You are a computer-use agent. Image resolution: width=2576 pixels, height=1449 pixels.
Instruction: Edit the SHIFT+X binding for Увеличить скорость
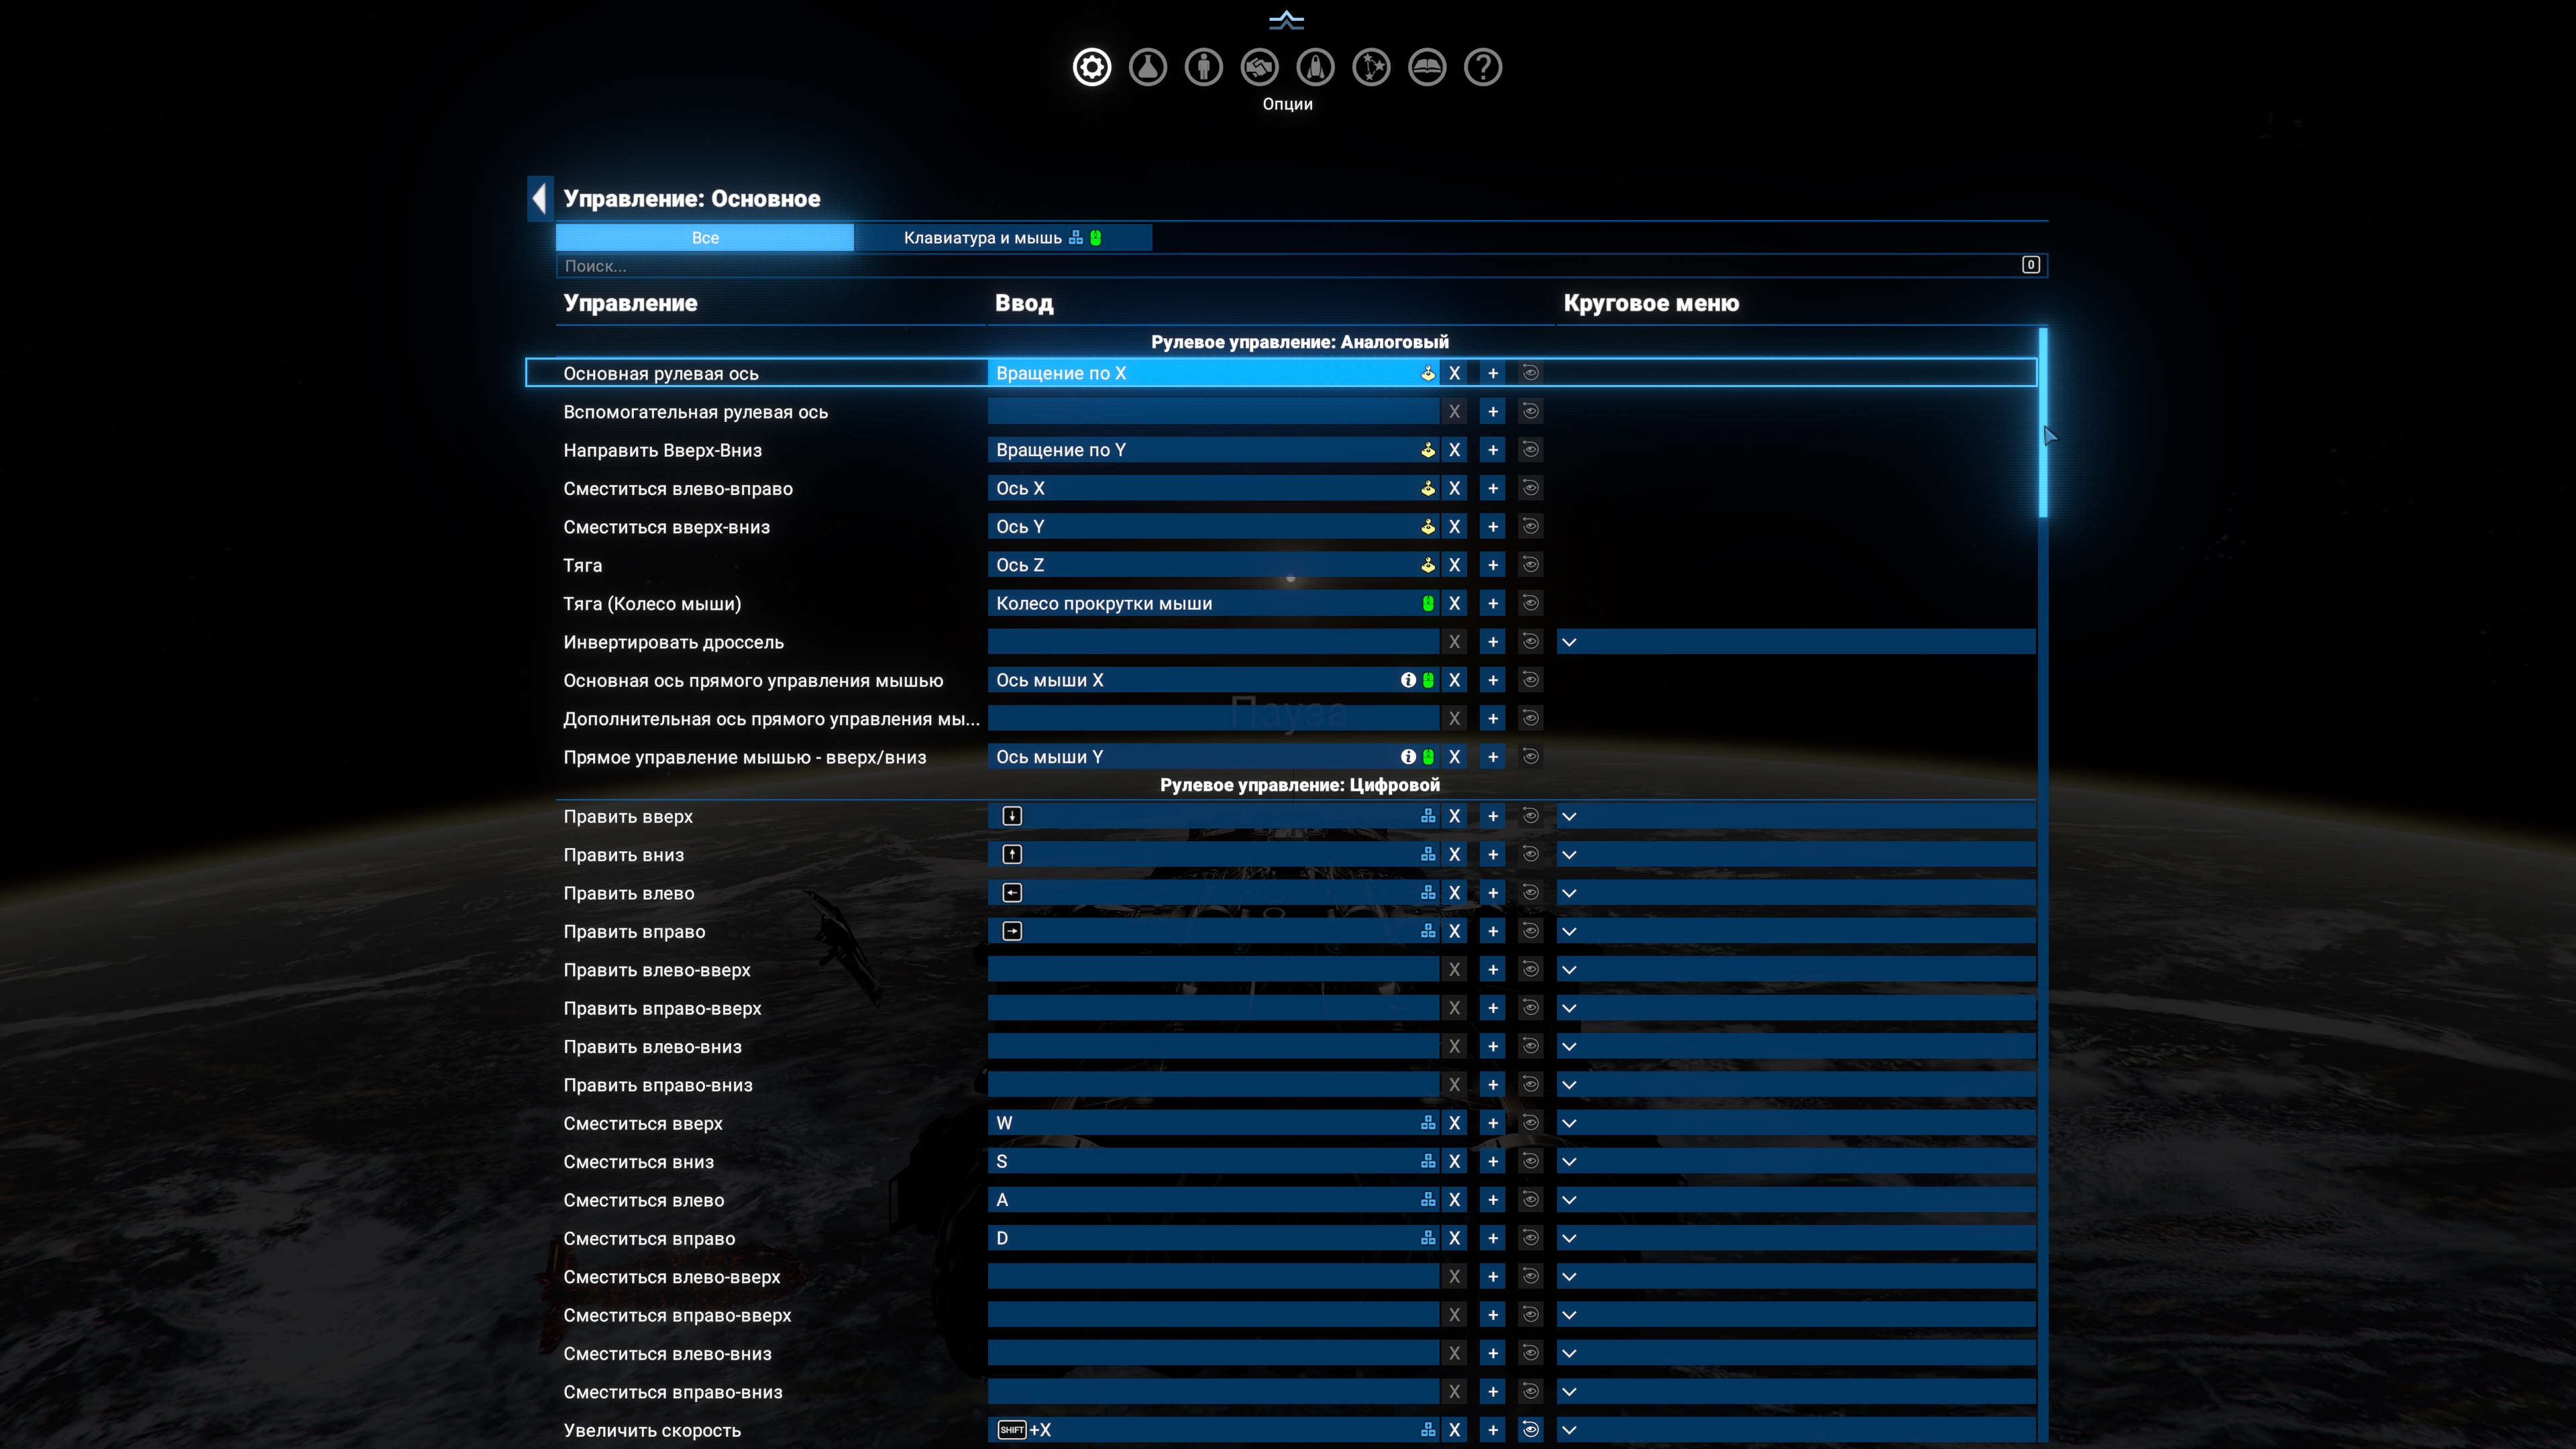pyautogui.click(x=1213, y=1430)
